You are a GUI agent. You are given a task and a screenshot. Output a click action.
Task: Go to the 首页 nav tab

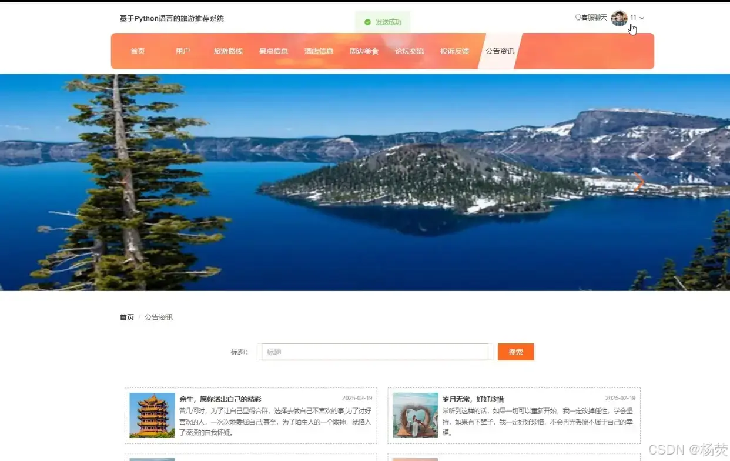click(138, 51)
